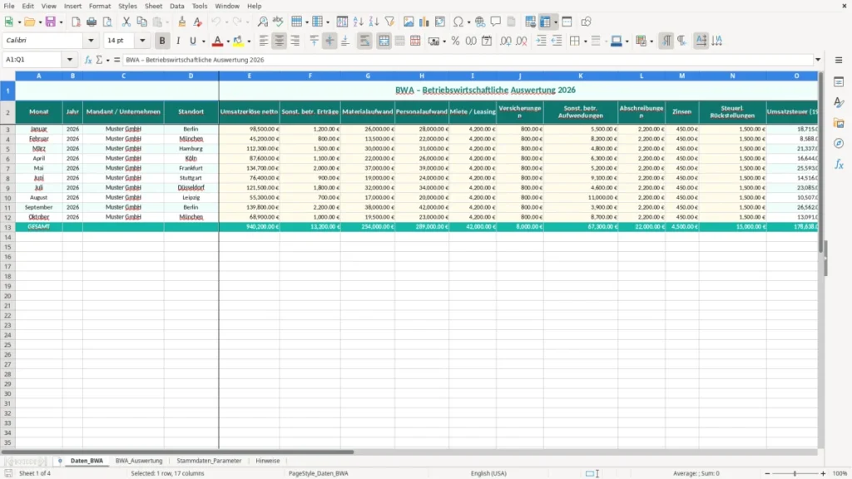Toggle Center Vertically alignment
852x479 pixels.
(x=329, y=41)
